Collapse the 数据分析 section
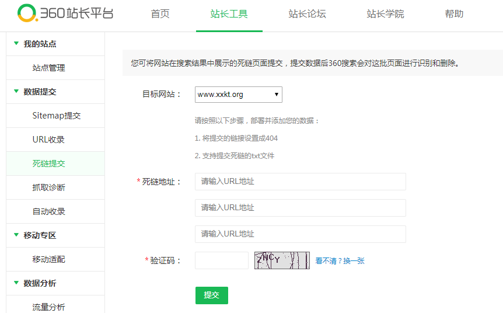 pos(55,283)
